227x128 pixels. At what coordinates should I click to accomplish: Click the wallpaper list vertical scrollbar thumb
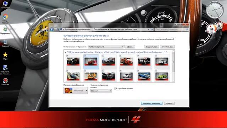[x=173, y=62]
